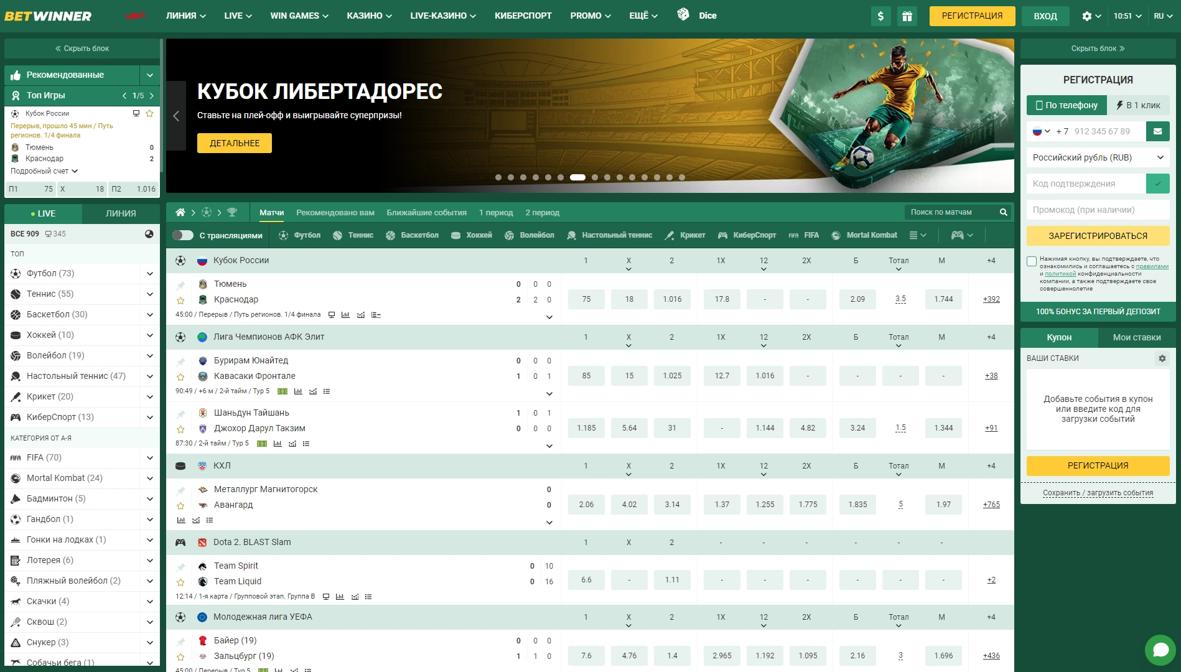Filter by Mortal Kombat sport icon
The width and height of the screenshot is (1181, 672).
pyautogui.click(x=864, y=235)
